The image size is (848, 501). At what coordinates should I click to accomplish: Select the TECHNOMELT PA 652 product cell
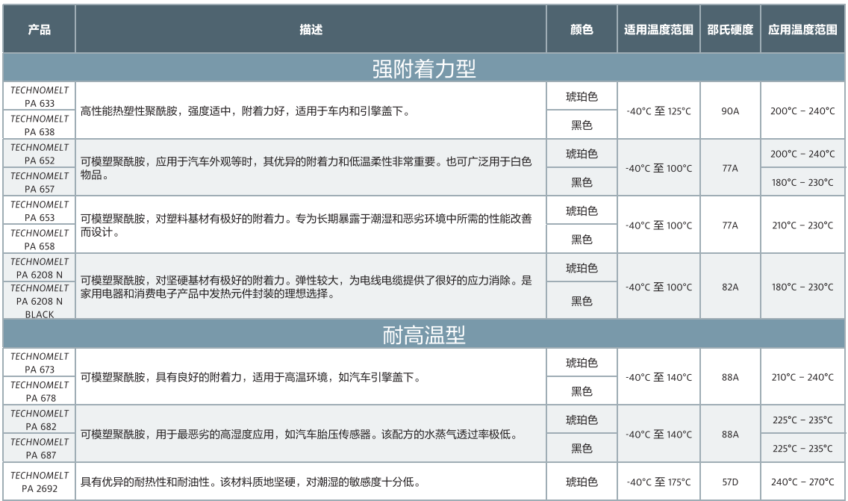[x=39, y=154]
